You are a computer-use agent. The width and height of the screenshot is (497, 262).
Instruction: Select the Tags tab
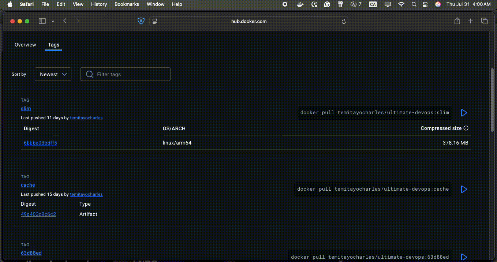coord(53,45)
